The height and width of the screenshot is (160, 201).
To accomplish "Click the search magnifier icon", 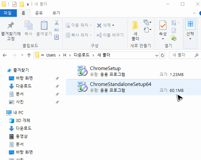I will 196,55.
